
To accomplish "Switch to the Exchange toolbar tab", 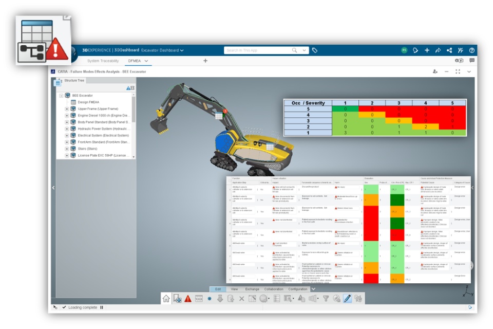I will pyautogui.click(x=252, y=289).
